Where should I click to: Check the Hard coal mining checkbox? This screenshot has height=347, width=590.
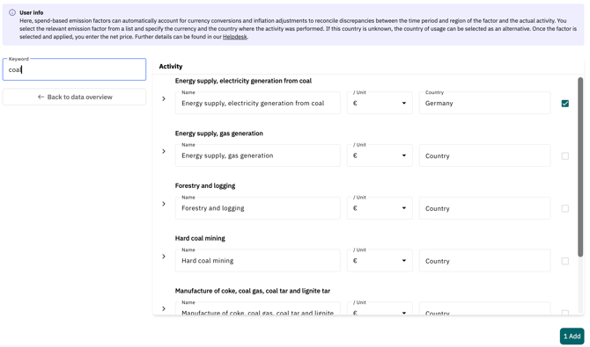564,261
